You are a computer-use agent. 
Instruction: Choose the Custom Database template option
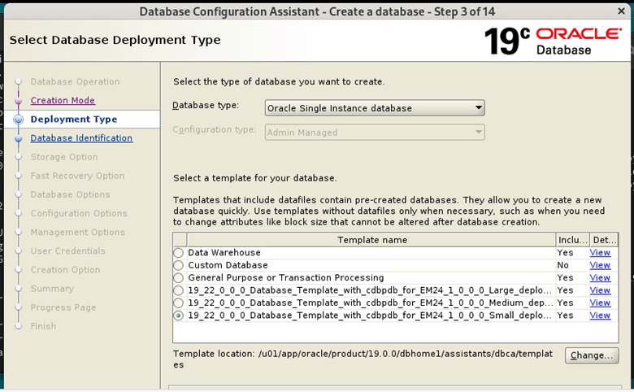pos(179,265)
